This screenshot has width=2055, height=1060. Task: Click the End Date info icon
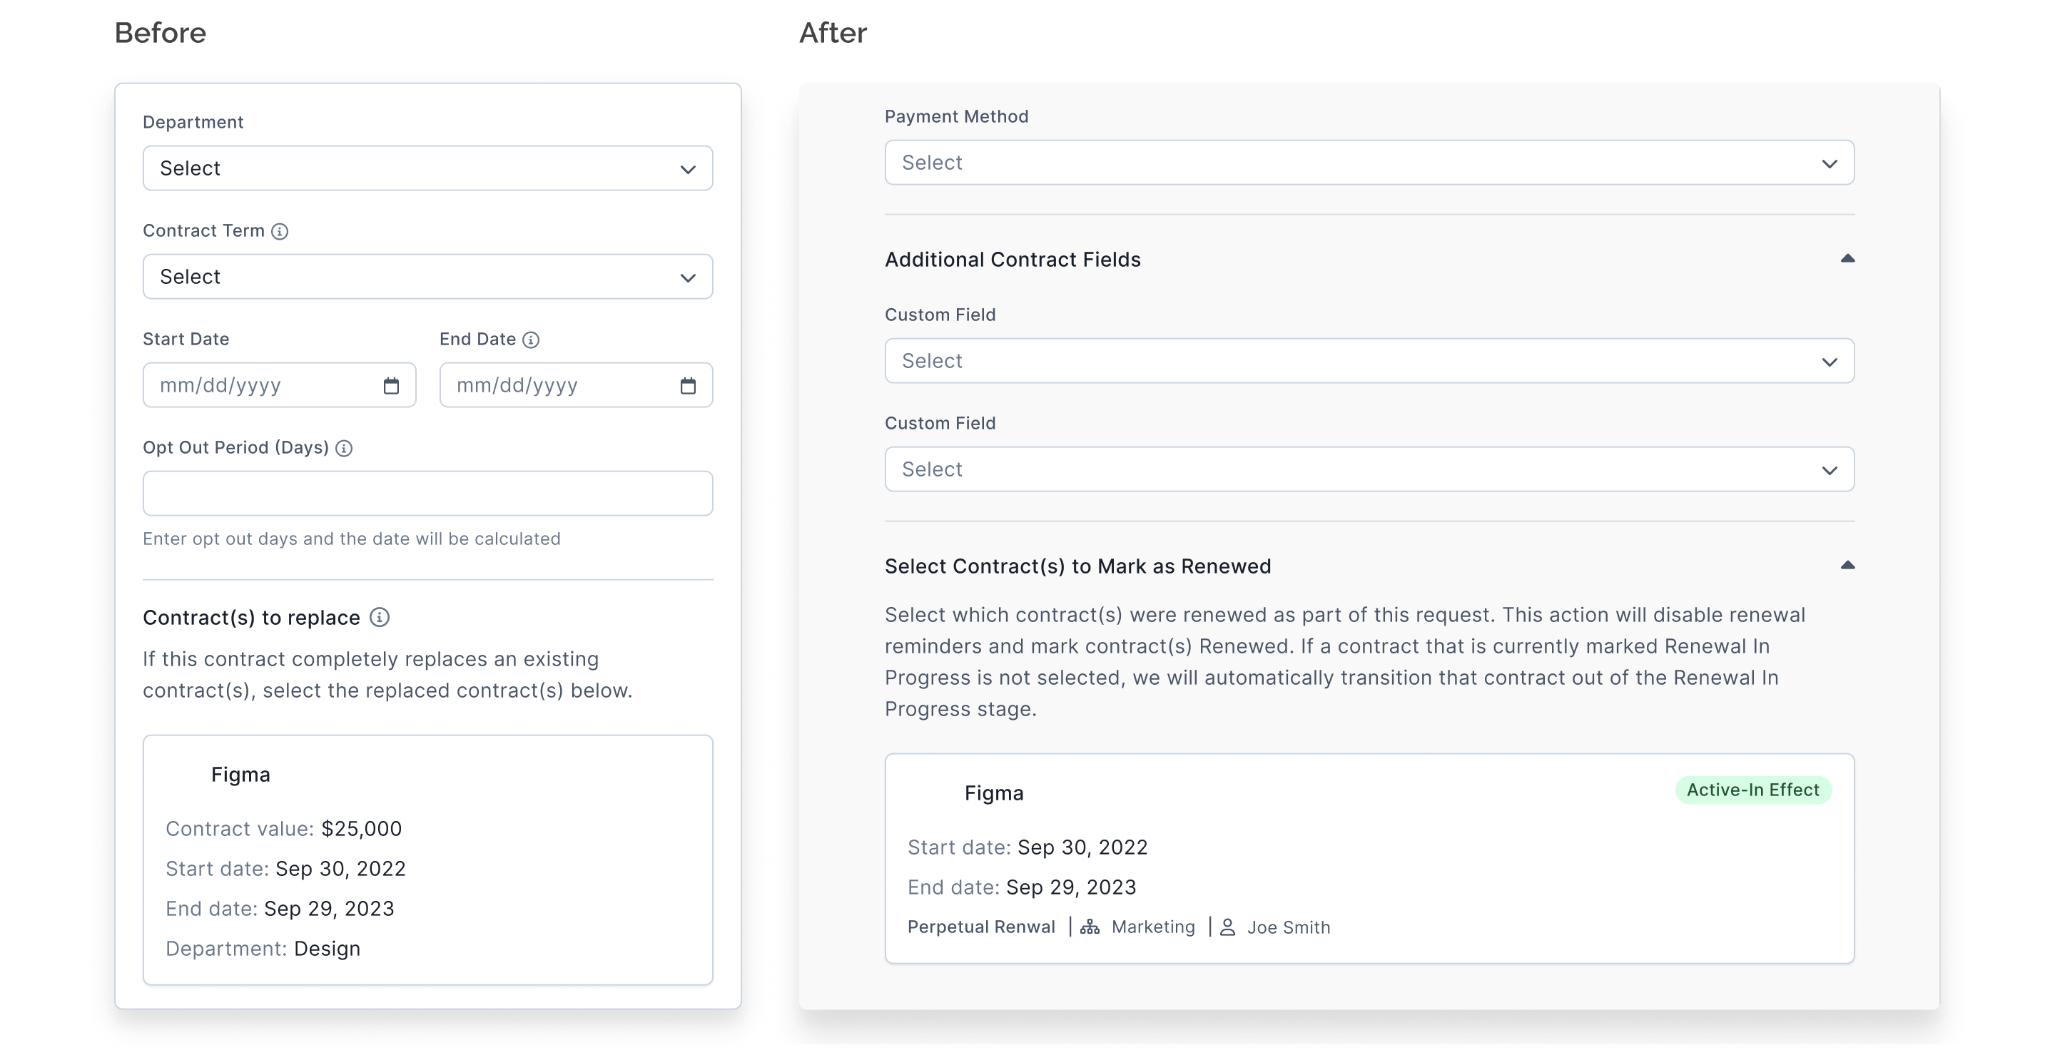pyautogui.click(x=532, y=339)
